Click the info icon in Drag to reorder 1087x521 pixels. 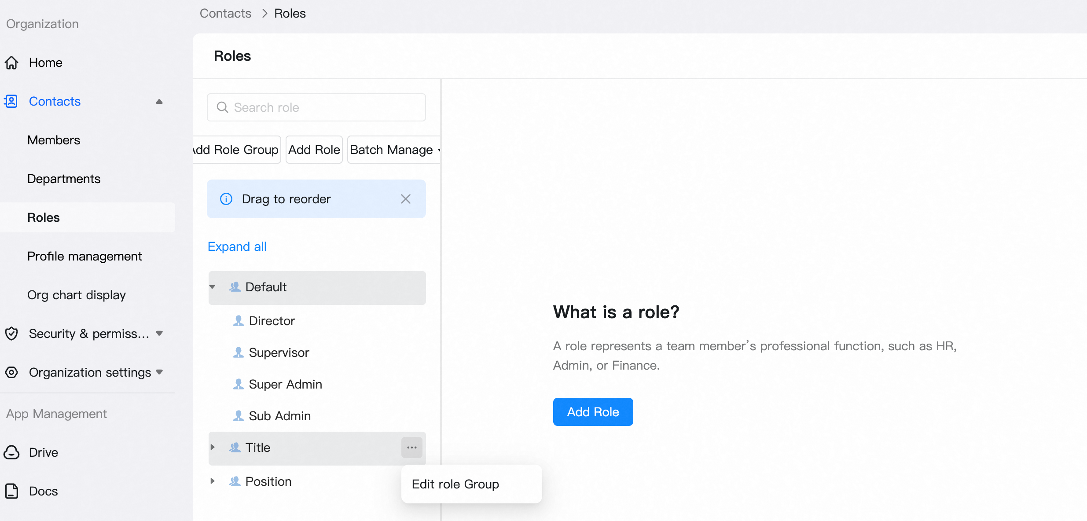click(226, 199)
